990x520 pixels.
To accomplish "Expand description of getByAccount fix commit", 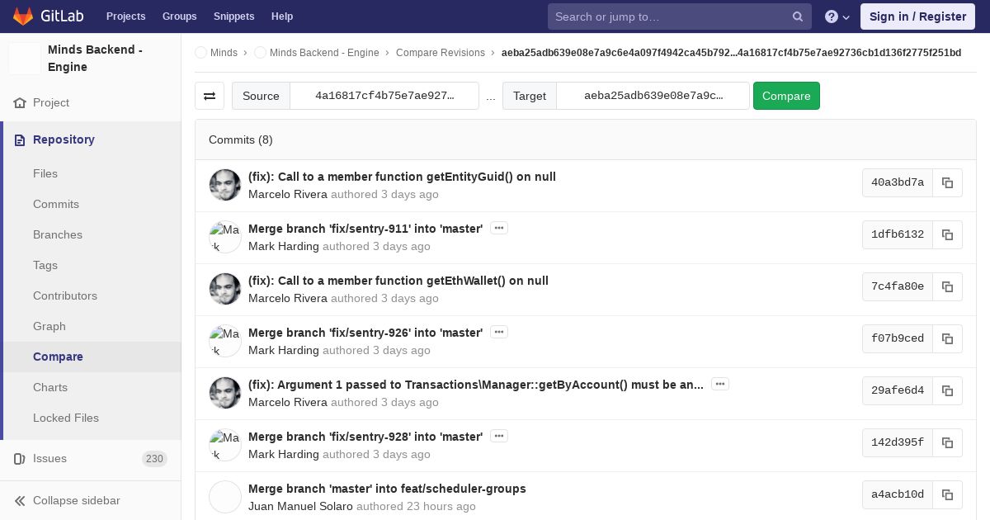I will click(x=719, y=384).
